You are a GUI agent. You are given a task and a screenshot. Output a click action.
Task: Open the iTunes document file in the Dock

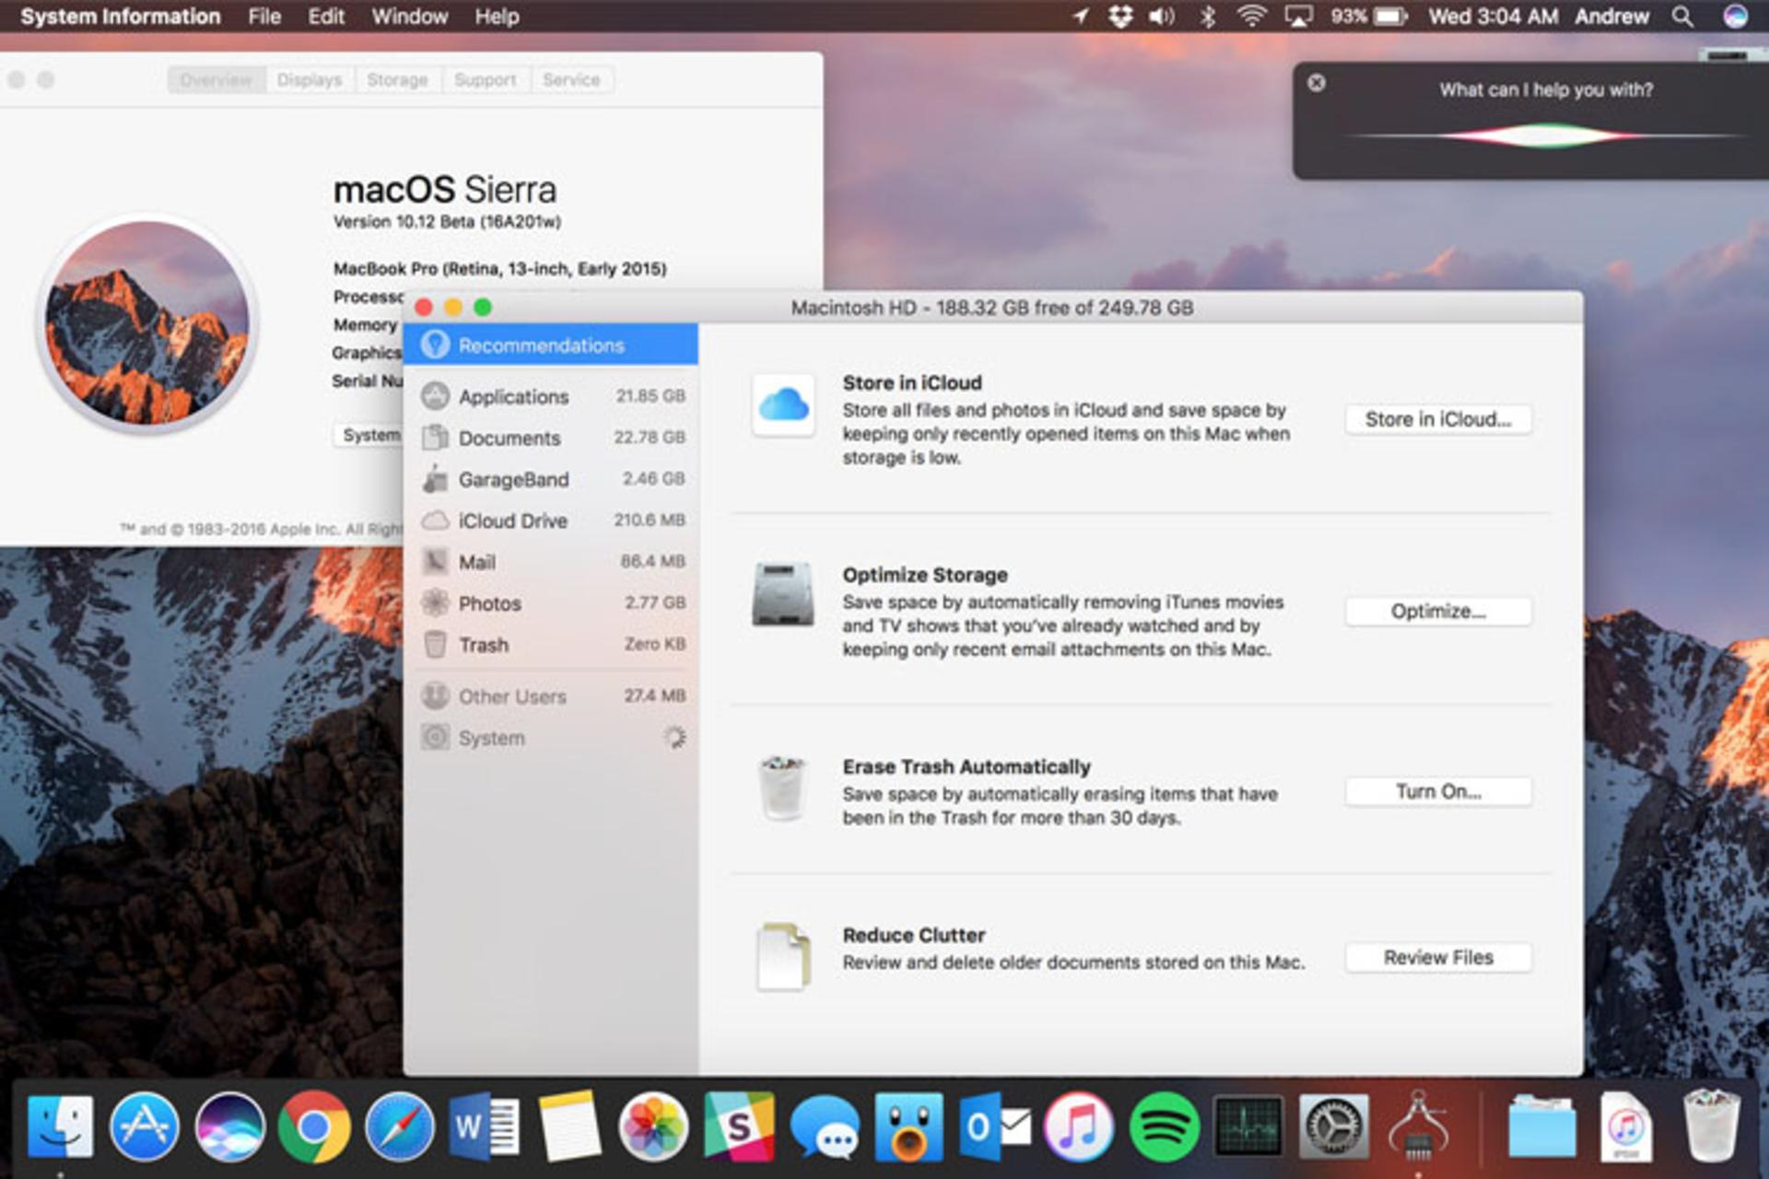(1626, 1126)
